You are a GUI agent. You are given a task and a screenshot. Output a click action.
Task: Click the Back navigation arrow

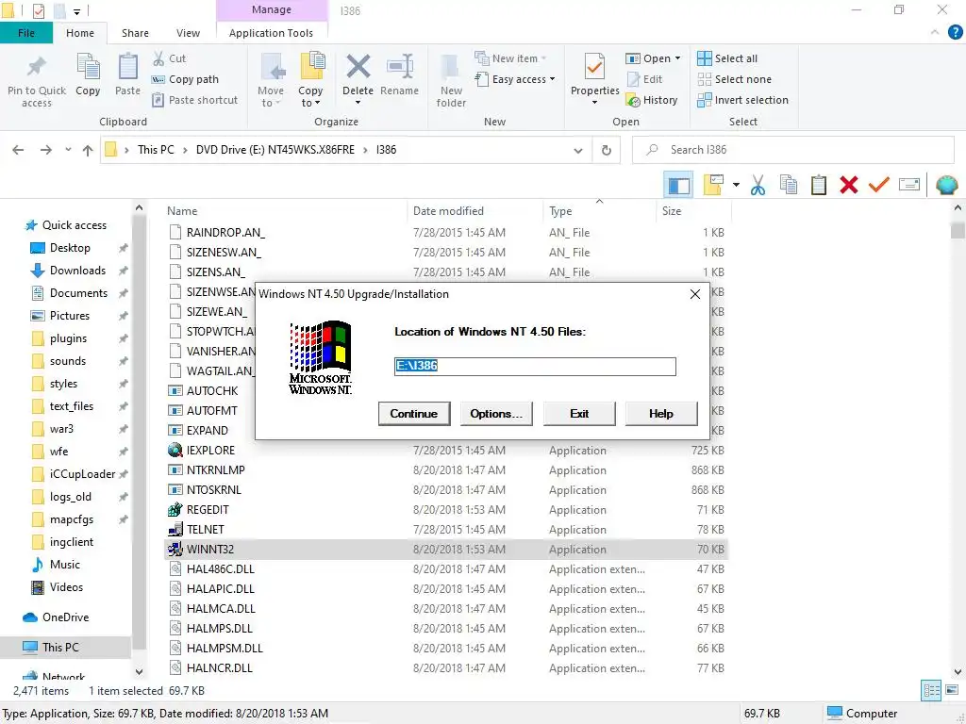18,150
